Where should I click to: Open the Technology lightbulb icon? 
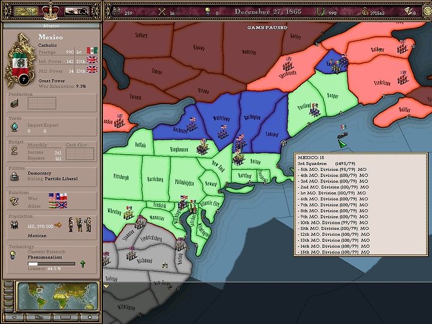pos(13,256)
